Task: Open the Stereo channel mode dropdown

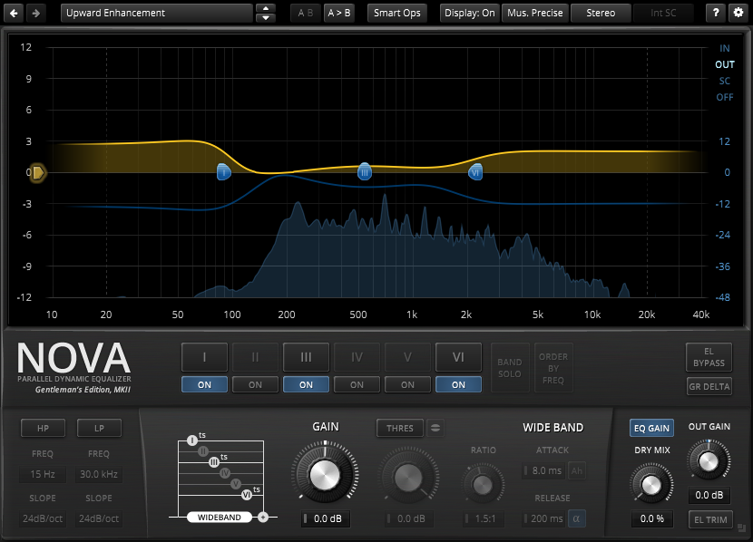Action: (x=600, y=13)
